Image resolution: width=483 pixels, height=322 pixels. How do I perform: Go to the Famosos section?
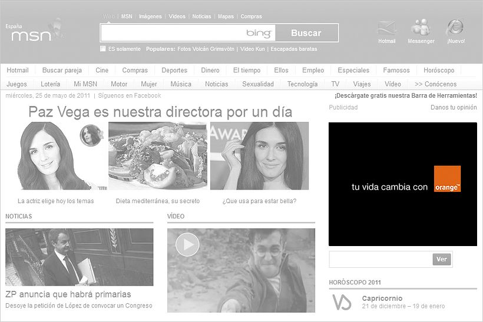396,70
